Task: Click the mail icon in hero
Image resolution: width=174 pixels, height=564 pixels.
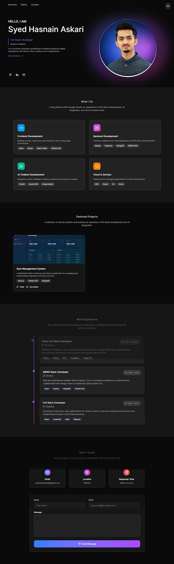Action: pos(24,75)
